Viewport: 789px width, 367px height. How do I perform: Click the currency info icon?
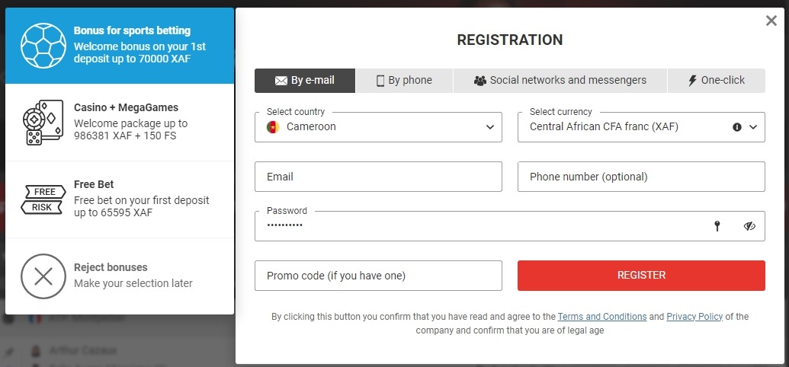(x=737, y=127)
